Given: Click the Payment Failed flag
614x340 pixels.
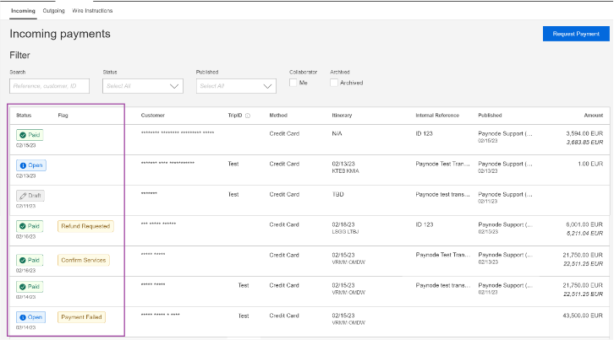Looking at the screenshot, I should [x=81, y=317].
